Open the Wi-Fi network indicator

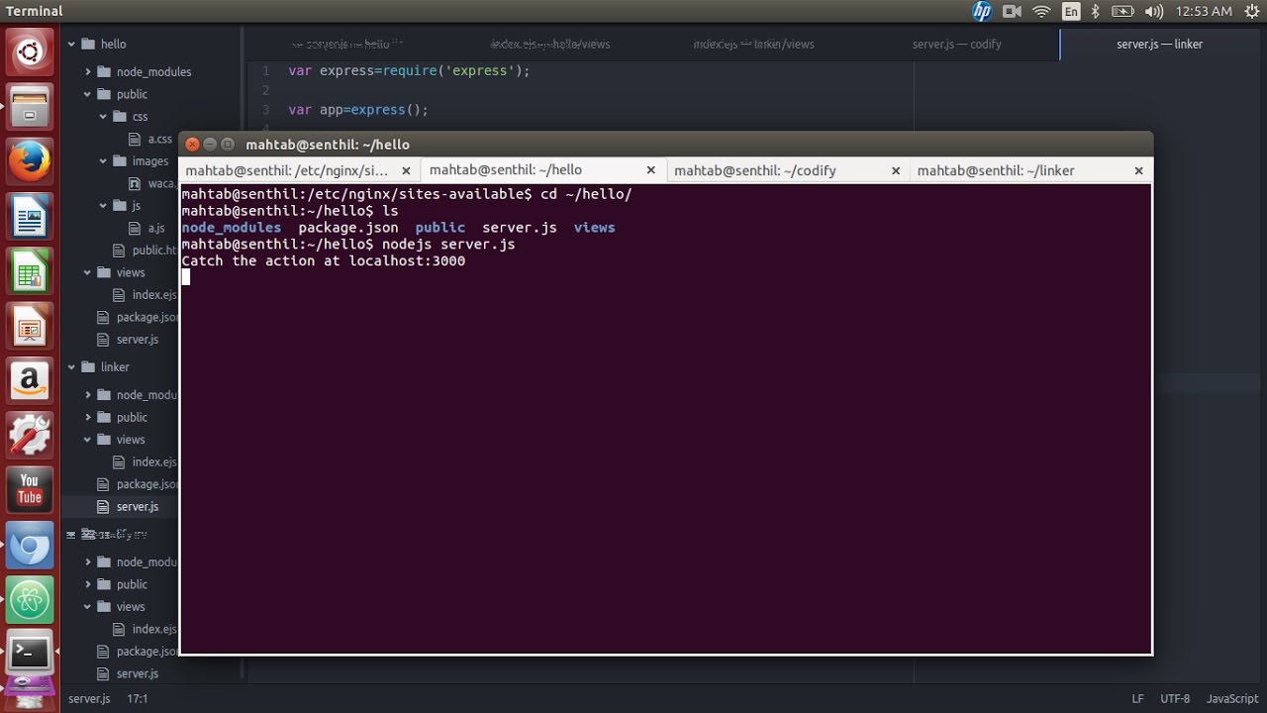(x=1041, y=11)
